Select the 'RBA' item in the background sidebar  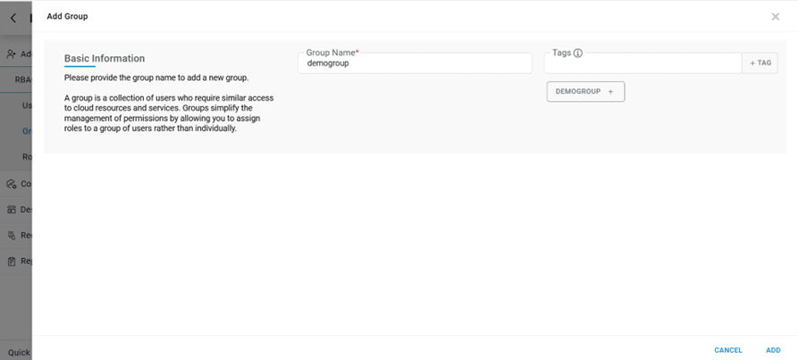click(x=23, y=80)
